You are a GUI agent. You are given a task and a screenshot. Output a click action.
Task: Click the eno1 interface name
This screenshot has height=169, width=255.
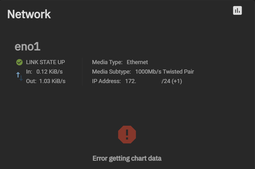pos(27,46)
